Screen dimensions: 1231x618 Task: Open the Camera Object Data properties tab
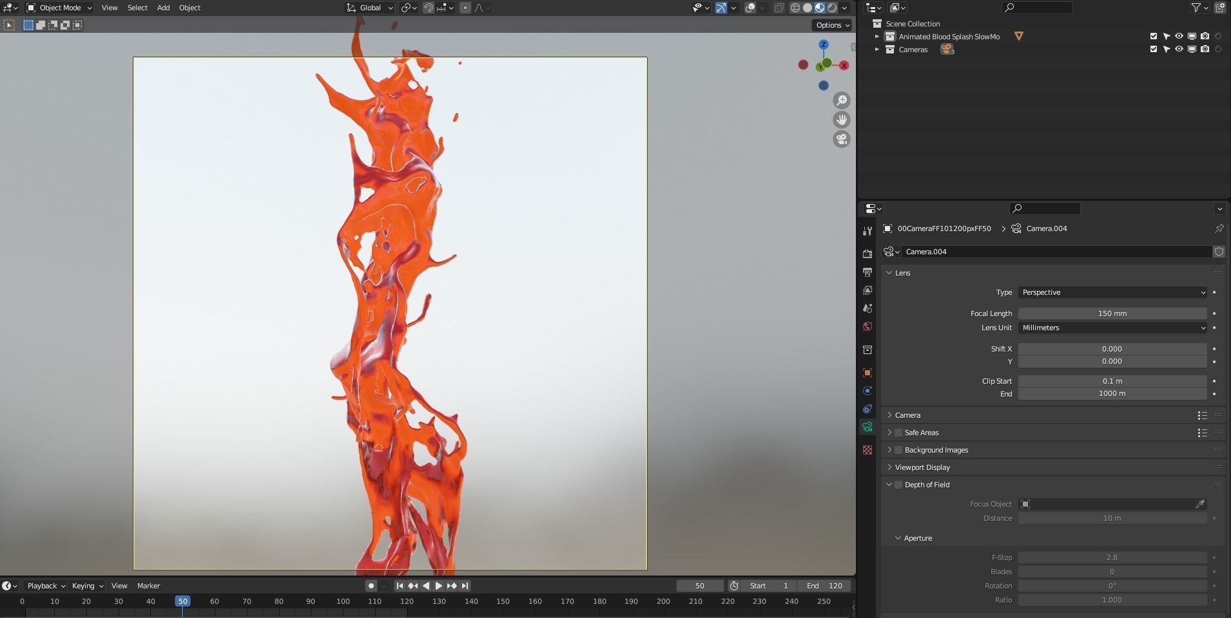(868, 427)
